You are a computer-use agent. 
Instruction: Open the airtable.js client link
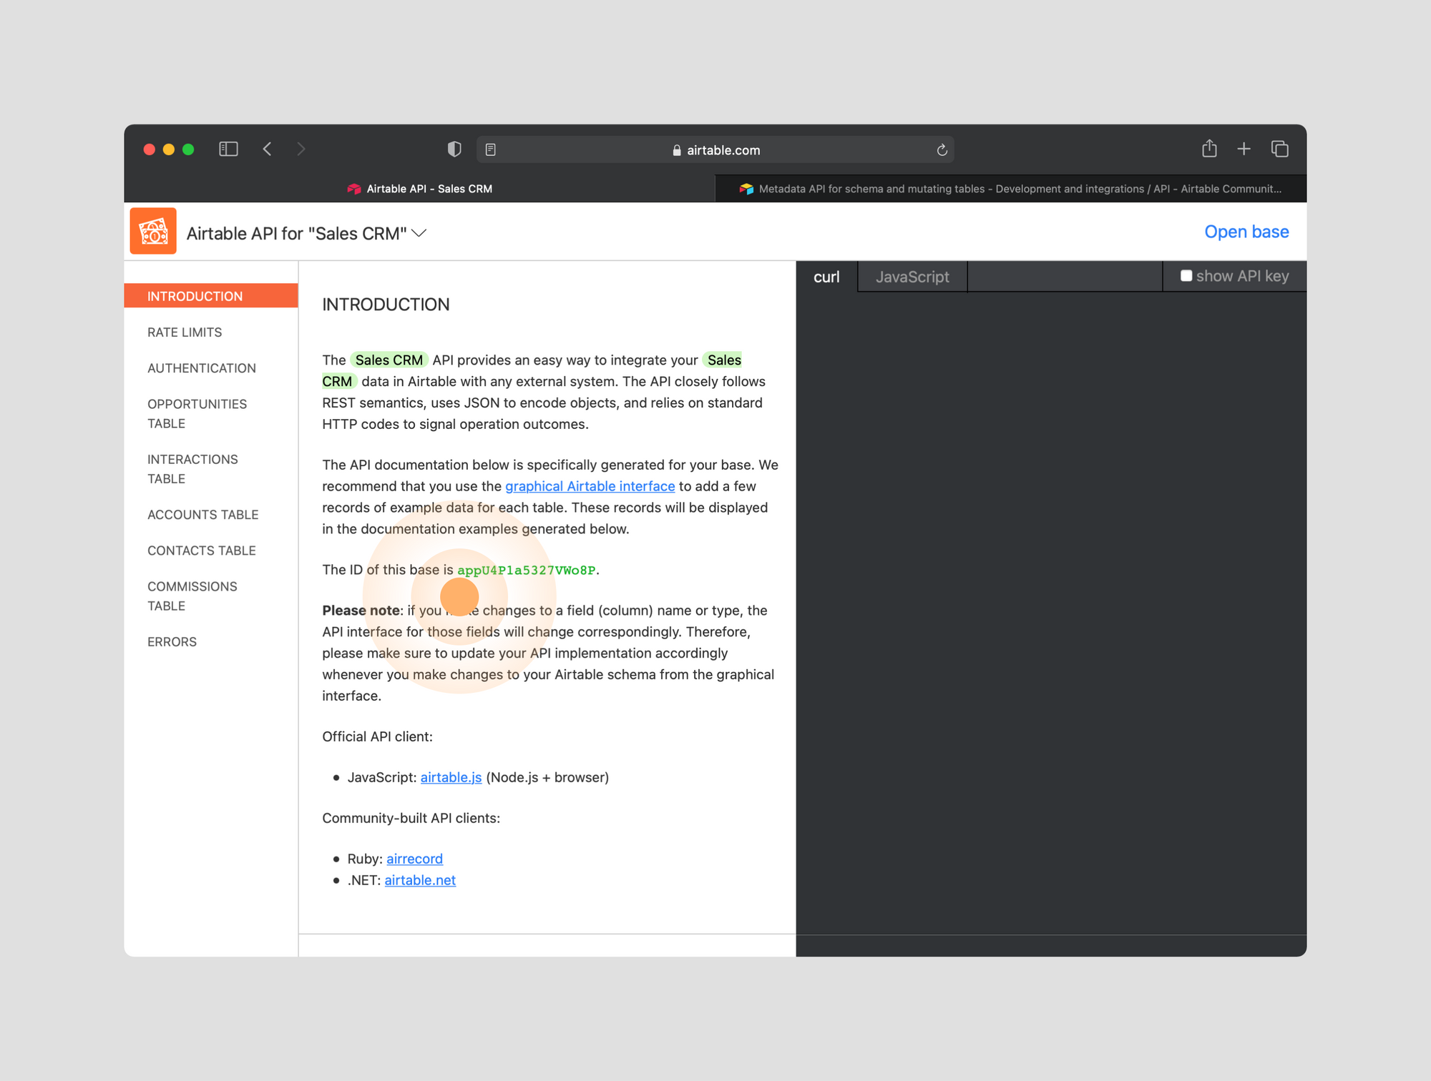(451, 777)
